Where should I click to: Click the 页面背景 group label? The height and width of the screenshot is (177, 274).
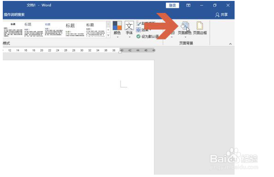click(x=186, y=43)
